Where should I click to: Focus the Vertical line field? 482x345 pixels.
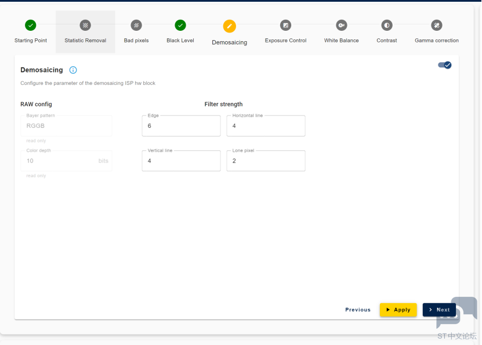tap(181, 161)
